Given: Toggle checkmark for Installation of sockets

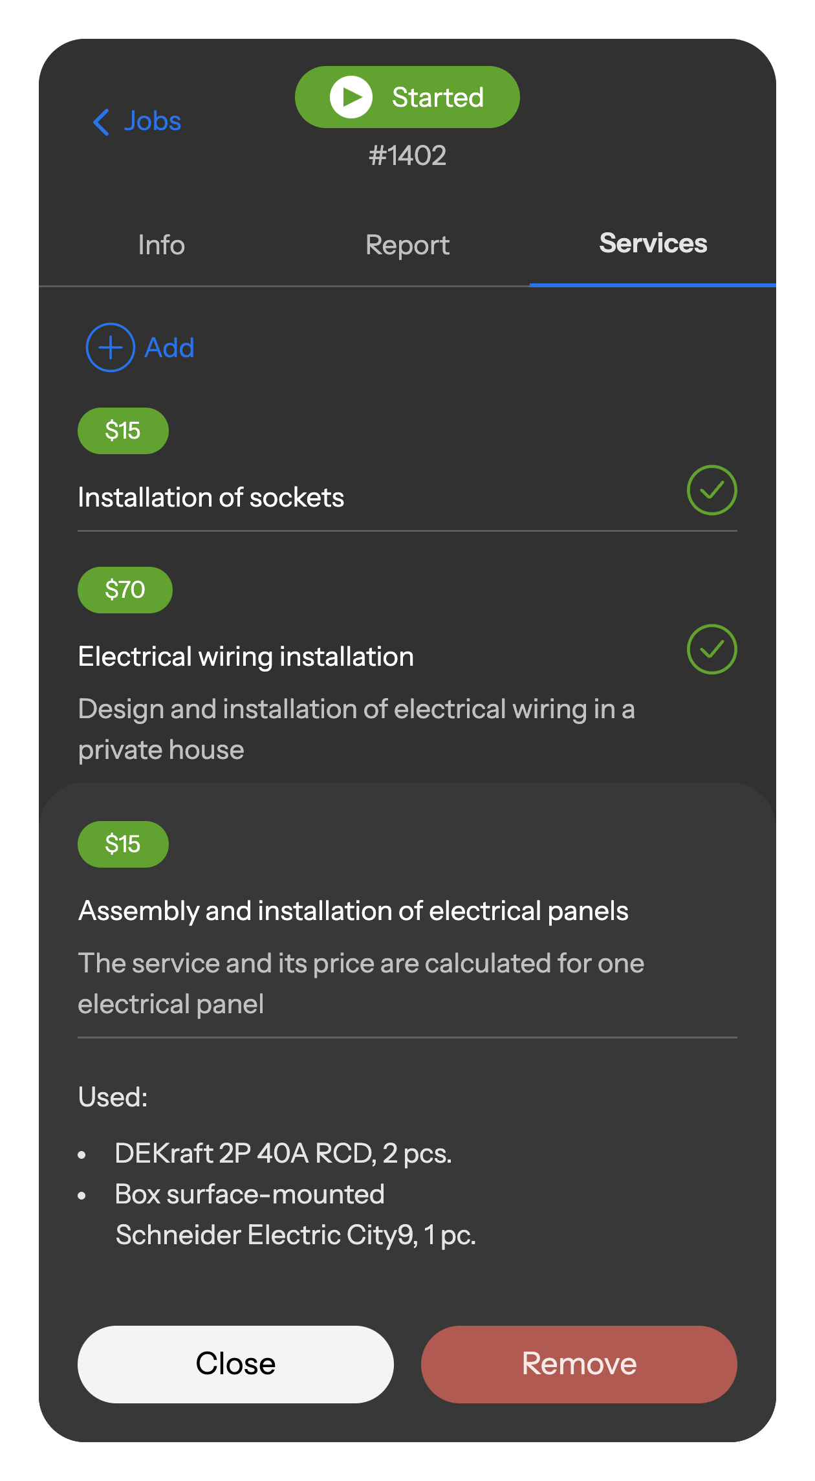Looking at the screenshot, I should (x=712, y=490).
